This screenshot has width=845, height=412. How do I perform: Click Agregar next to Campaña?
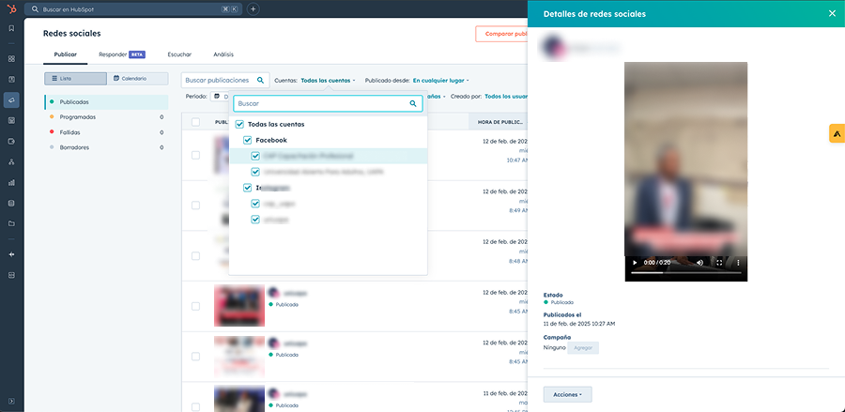coord(583,348)
